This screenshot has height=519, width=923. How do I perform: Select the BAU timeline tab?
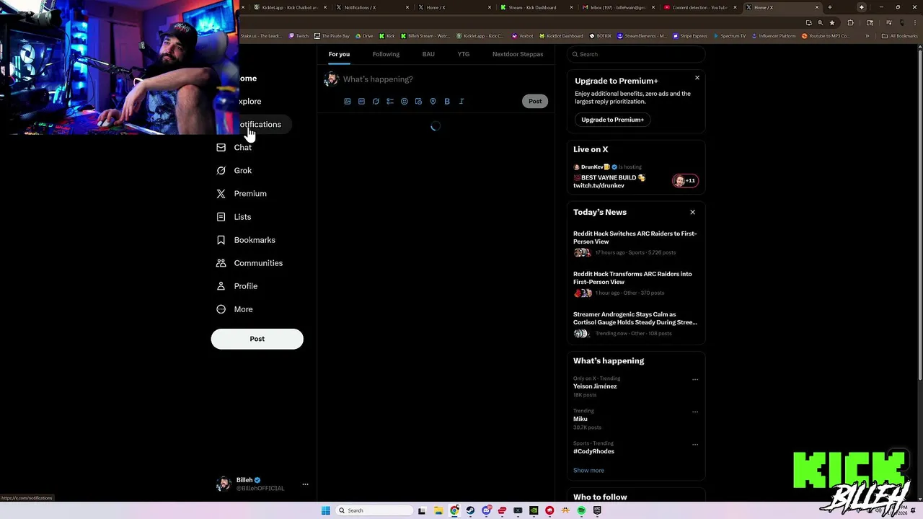click(x=428, y=54)
